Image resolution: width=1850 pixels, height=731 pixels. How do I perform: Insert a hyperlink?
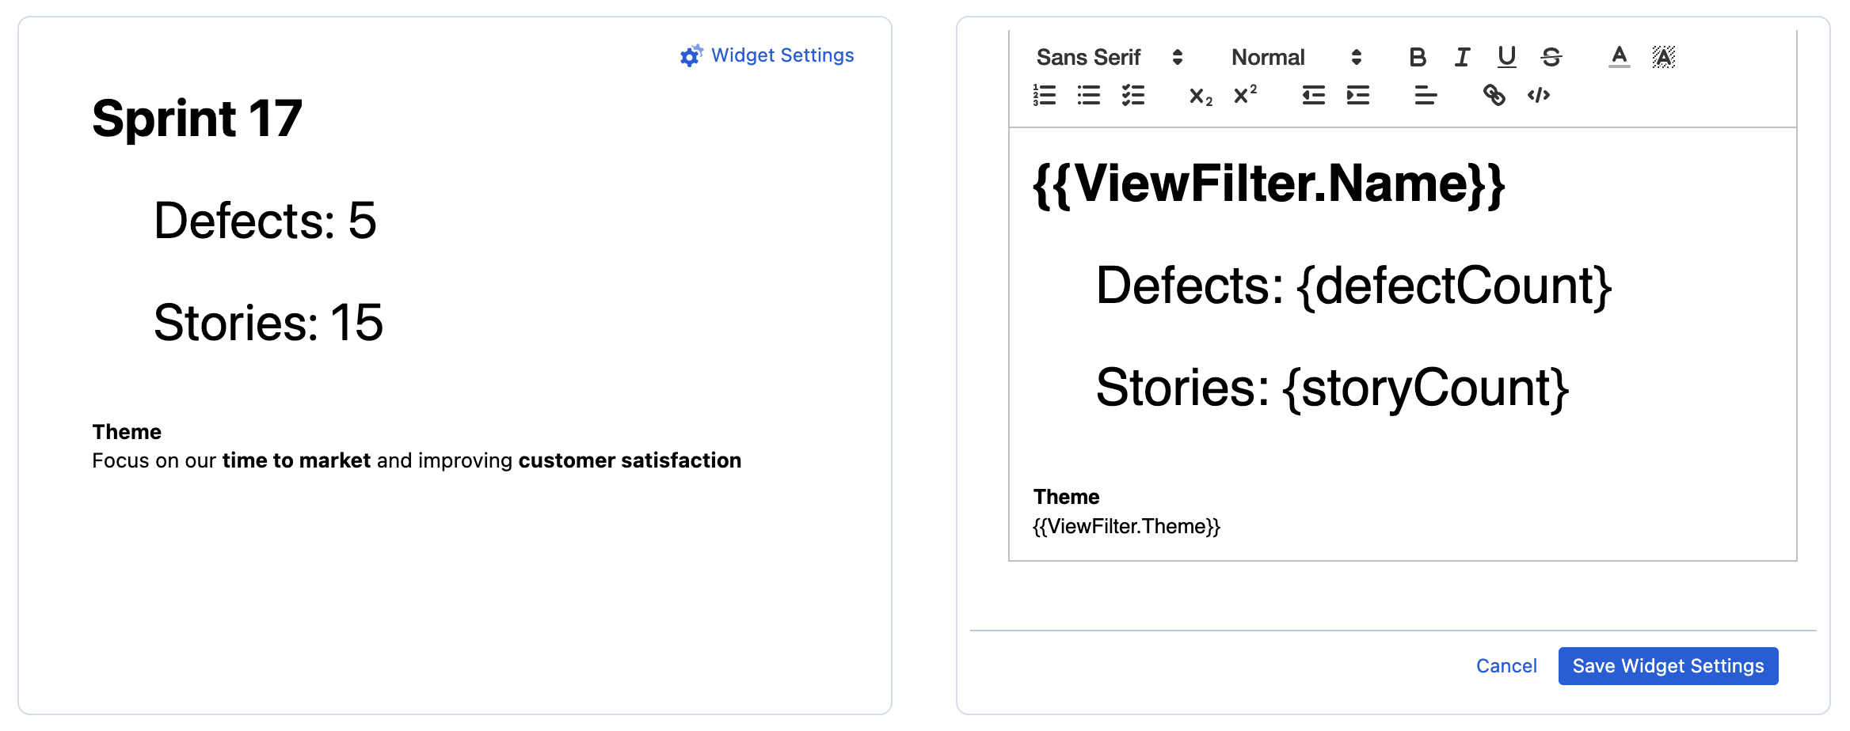(1494, 96)
